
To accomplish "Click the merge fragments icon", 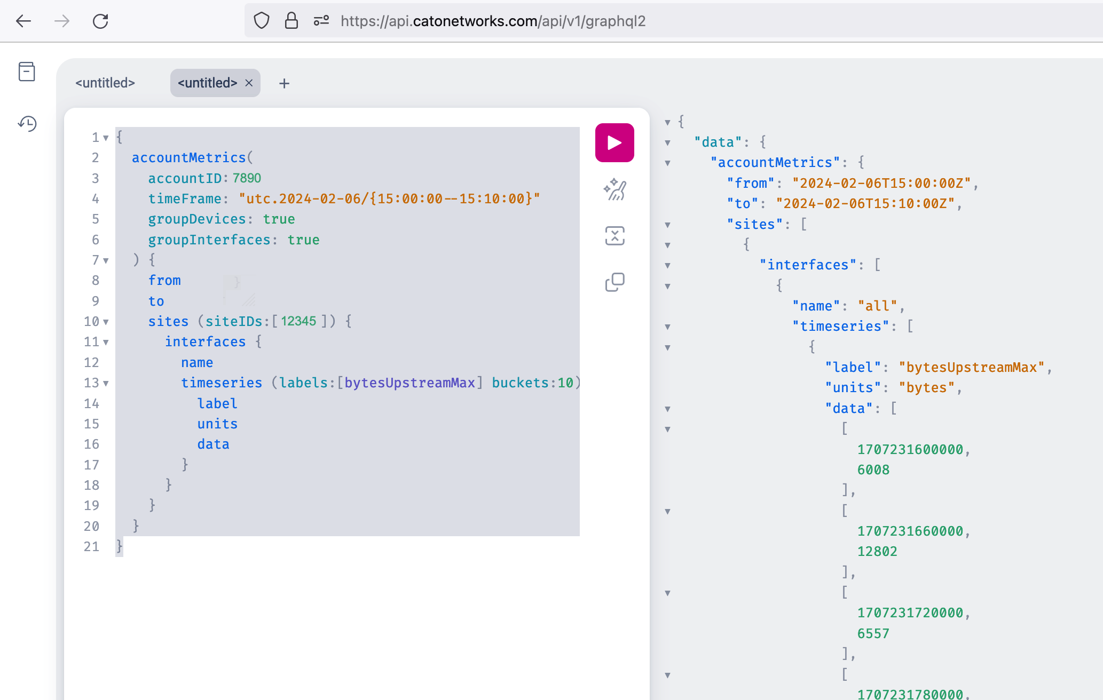I will click(614, 235).
